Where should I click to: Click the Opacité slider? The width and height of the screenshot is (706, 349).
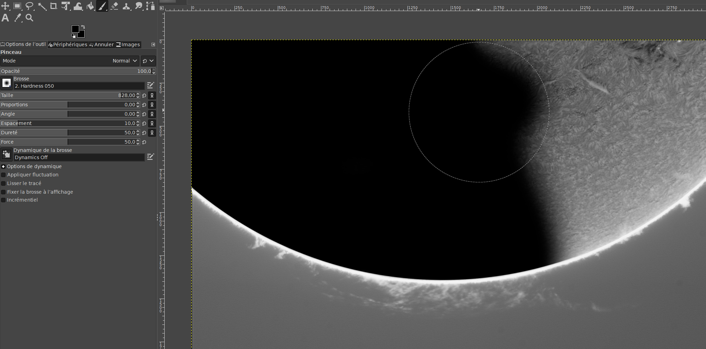point(78,71)
